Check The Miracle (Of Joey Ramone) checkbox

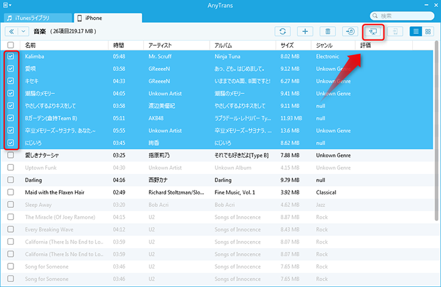(10, 217)
